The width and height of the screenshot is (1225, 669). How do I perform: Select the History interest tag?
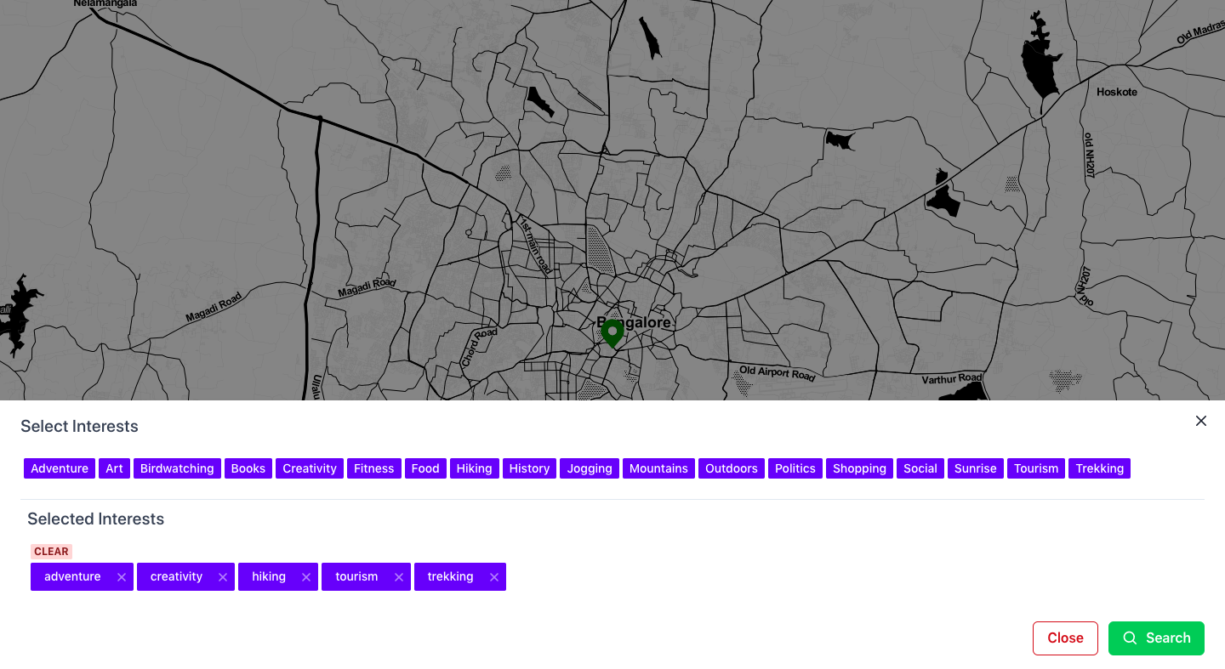(529, 468)
